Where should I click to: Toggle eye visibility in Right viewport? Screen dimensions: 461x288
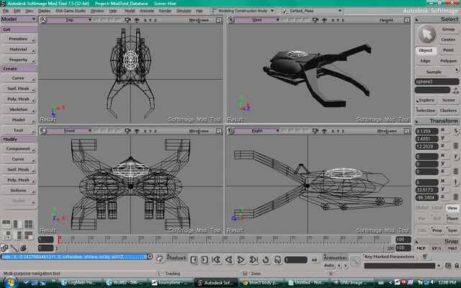click(x=324, y=131)
